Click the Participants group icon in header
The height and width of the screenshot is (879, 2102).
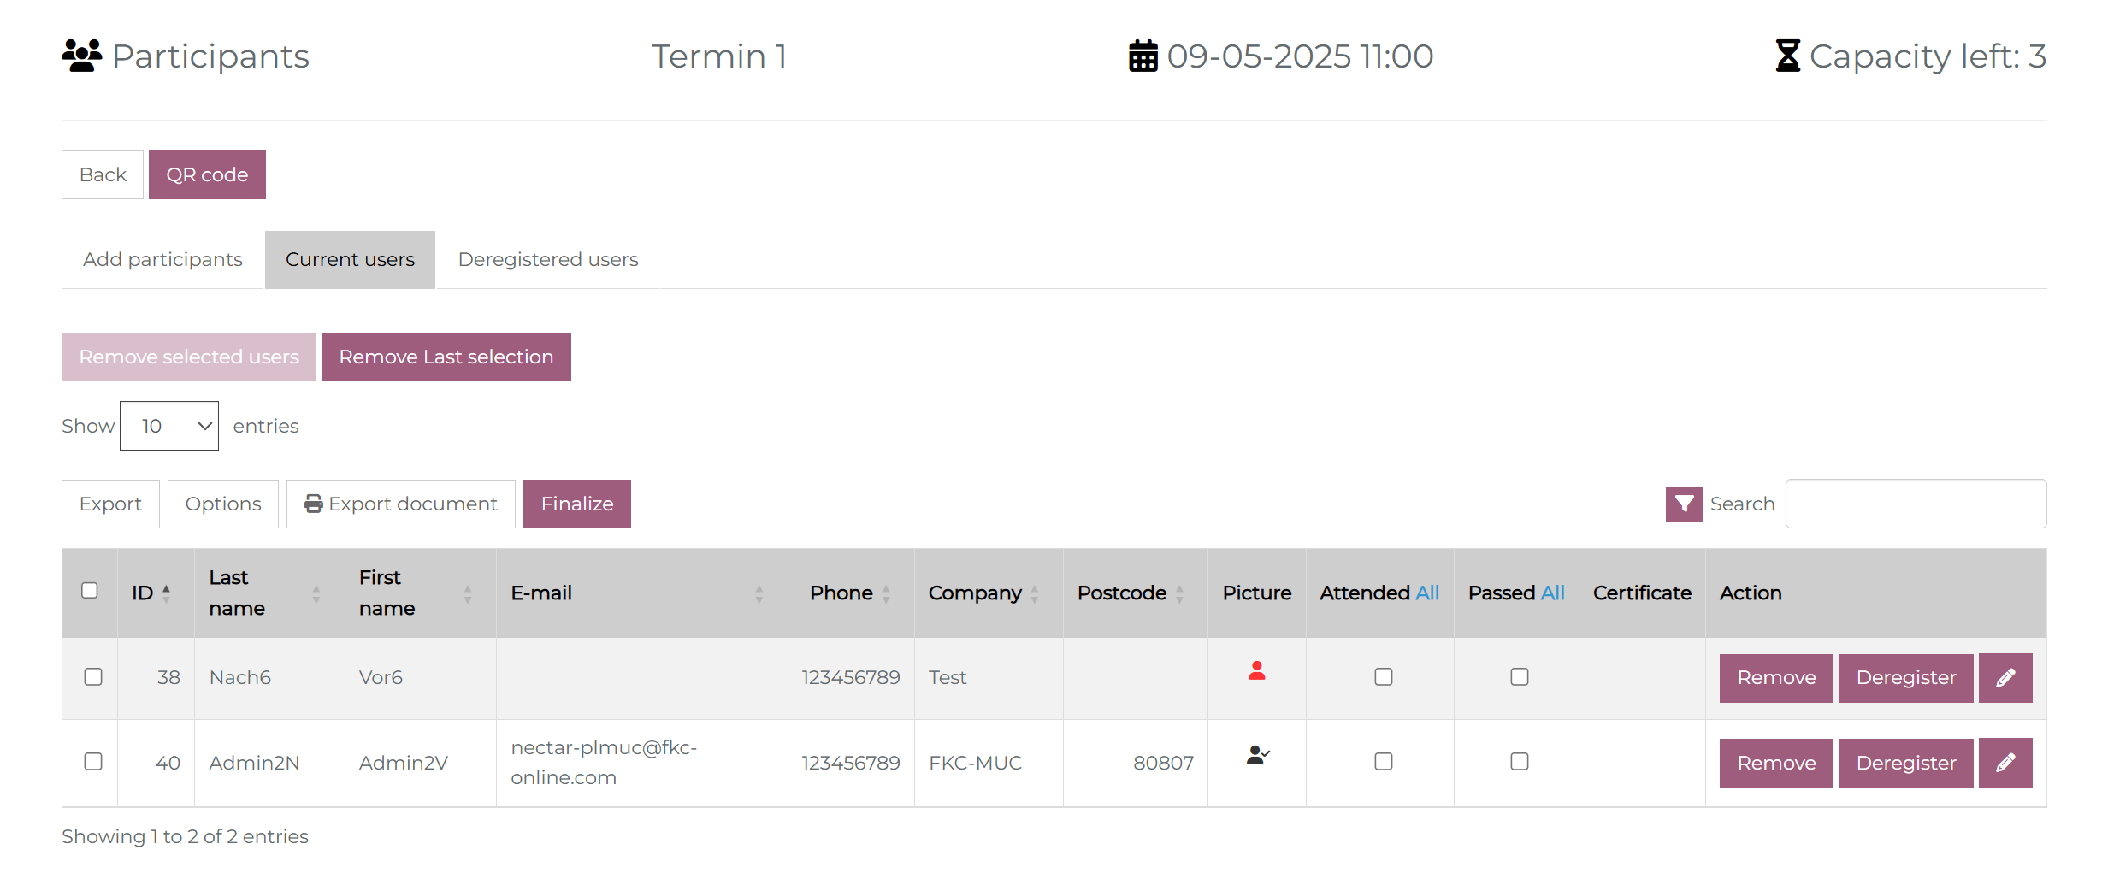pyautogui.click(x=82, y=56)
